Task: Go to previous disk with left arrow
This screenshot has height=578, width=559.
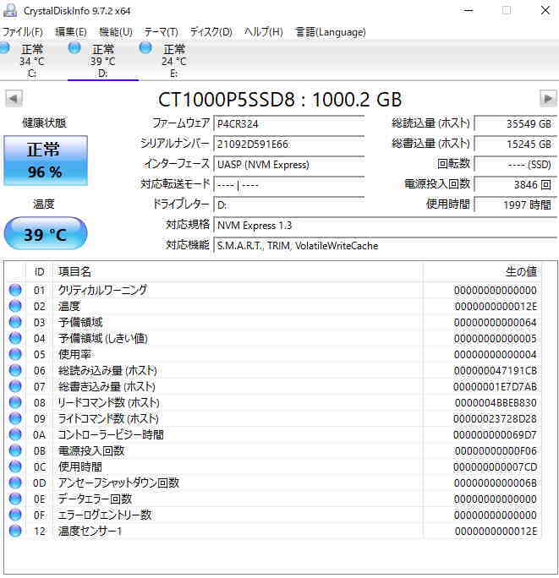Action: (14, 98)
